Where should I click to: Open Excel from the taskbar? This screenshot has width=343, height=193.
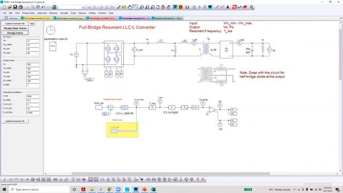click(x=153, y=189)
